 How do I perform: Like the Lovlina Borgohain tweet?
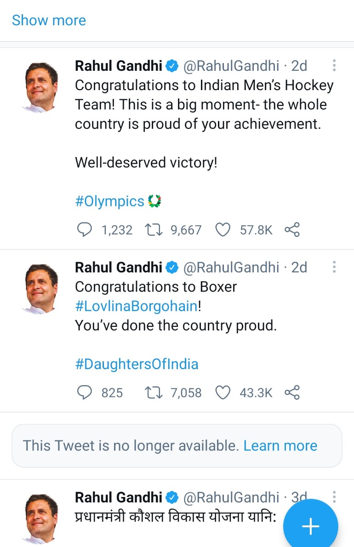(x=223, y=393)
